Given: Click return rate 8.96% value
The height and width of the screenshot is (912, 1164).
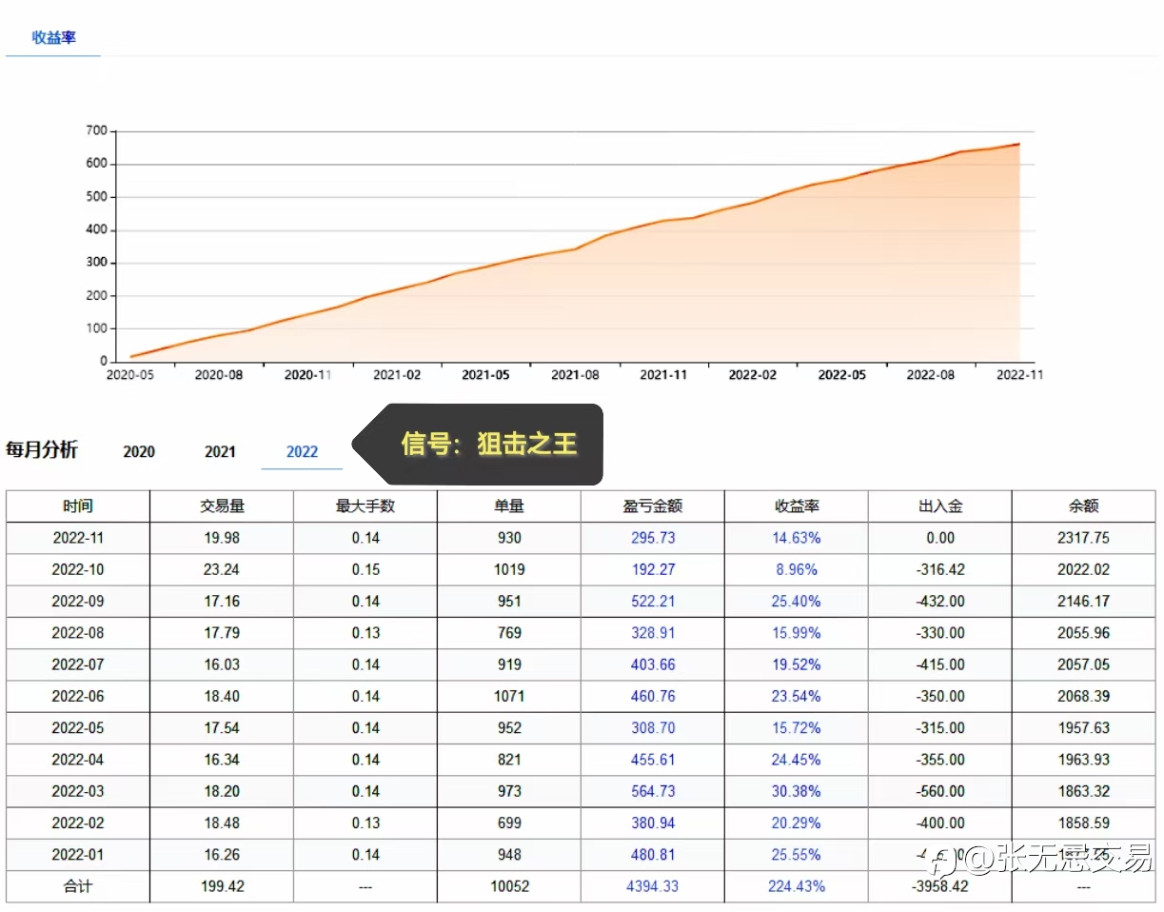Looking at the screenshot, I should pyautogui.click(x=797, y=569).
